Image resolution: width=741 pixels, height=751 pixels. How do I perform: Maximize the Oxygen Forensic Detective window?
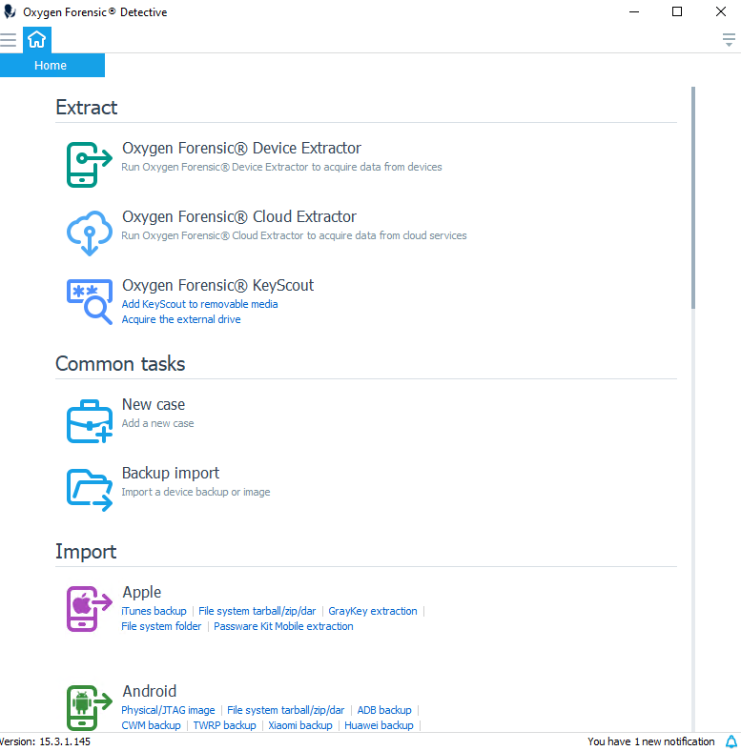point(677,11)
